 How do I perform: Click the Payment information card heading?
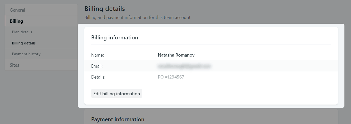(x=118, y=119)
